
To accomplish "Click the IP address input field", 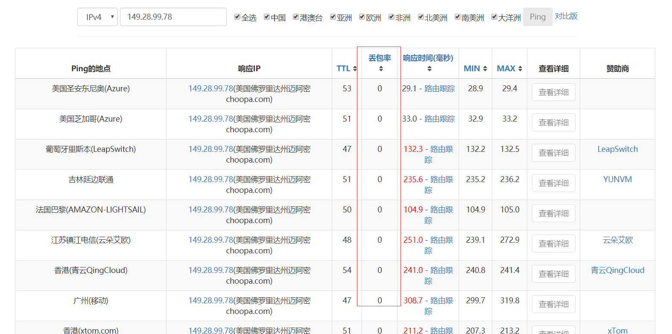I will pos(173,17).
